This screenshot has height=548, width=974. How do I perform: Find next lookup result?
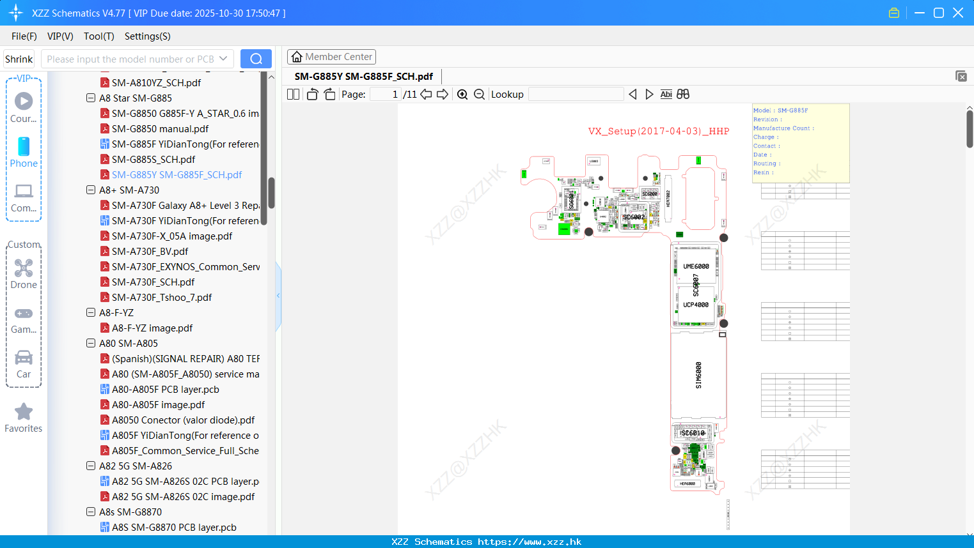point(649,95)
